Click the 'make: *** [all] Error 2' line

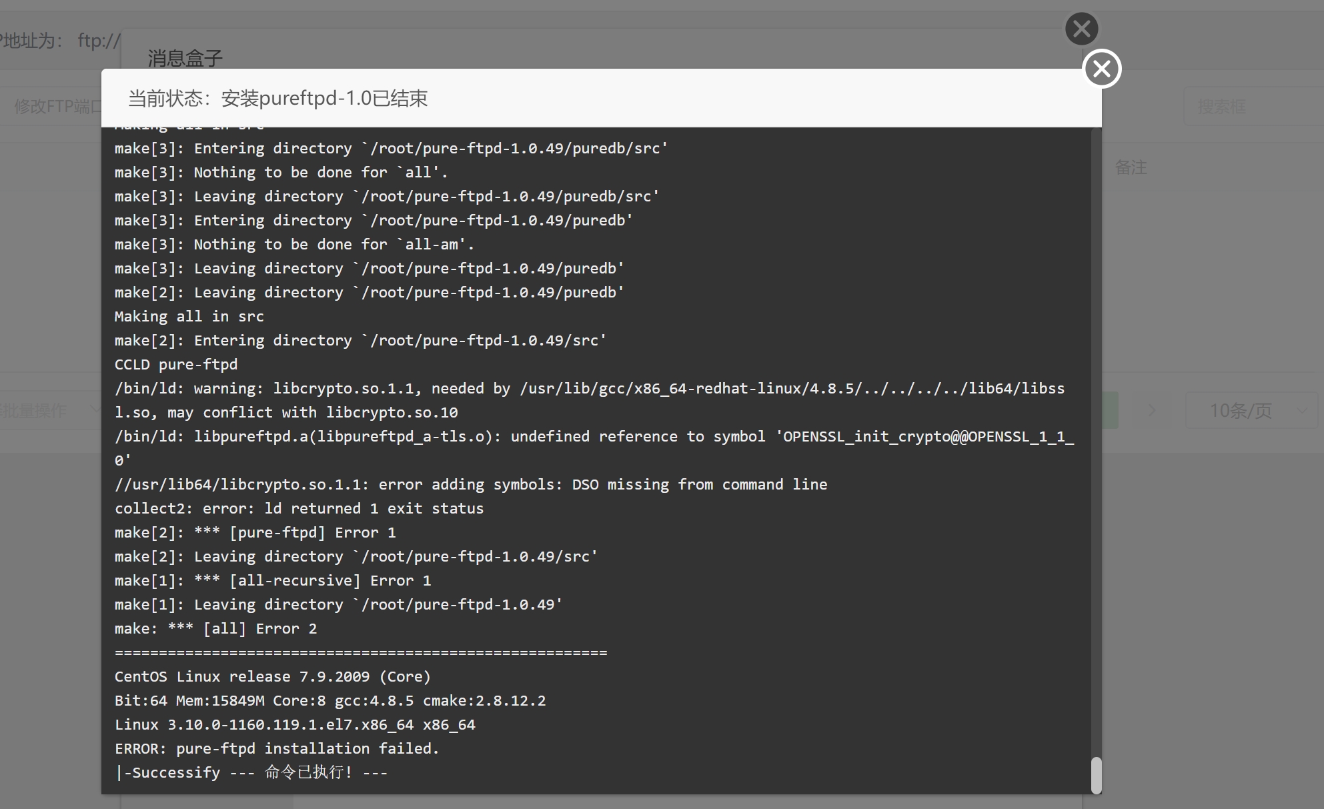click(215, 628)
